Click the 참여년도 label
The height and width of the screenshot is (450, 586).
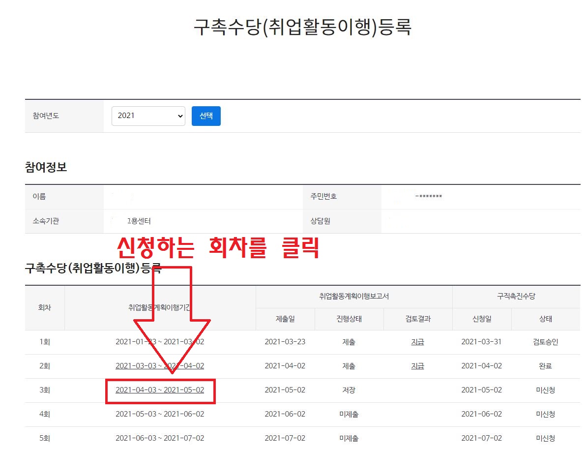(46, 116)
